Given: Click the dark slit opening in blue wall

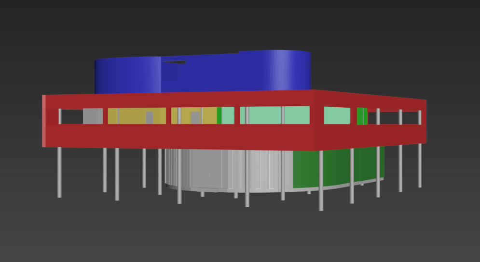Looking at the screenshot, I should pos(175,62).
